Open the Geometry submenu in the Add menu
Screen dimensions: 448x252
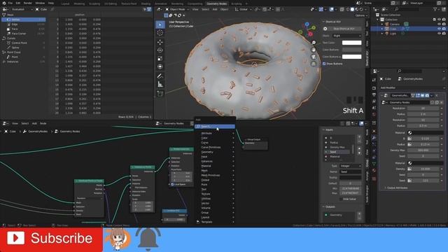(215, 152)
